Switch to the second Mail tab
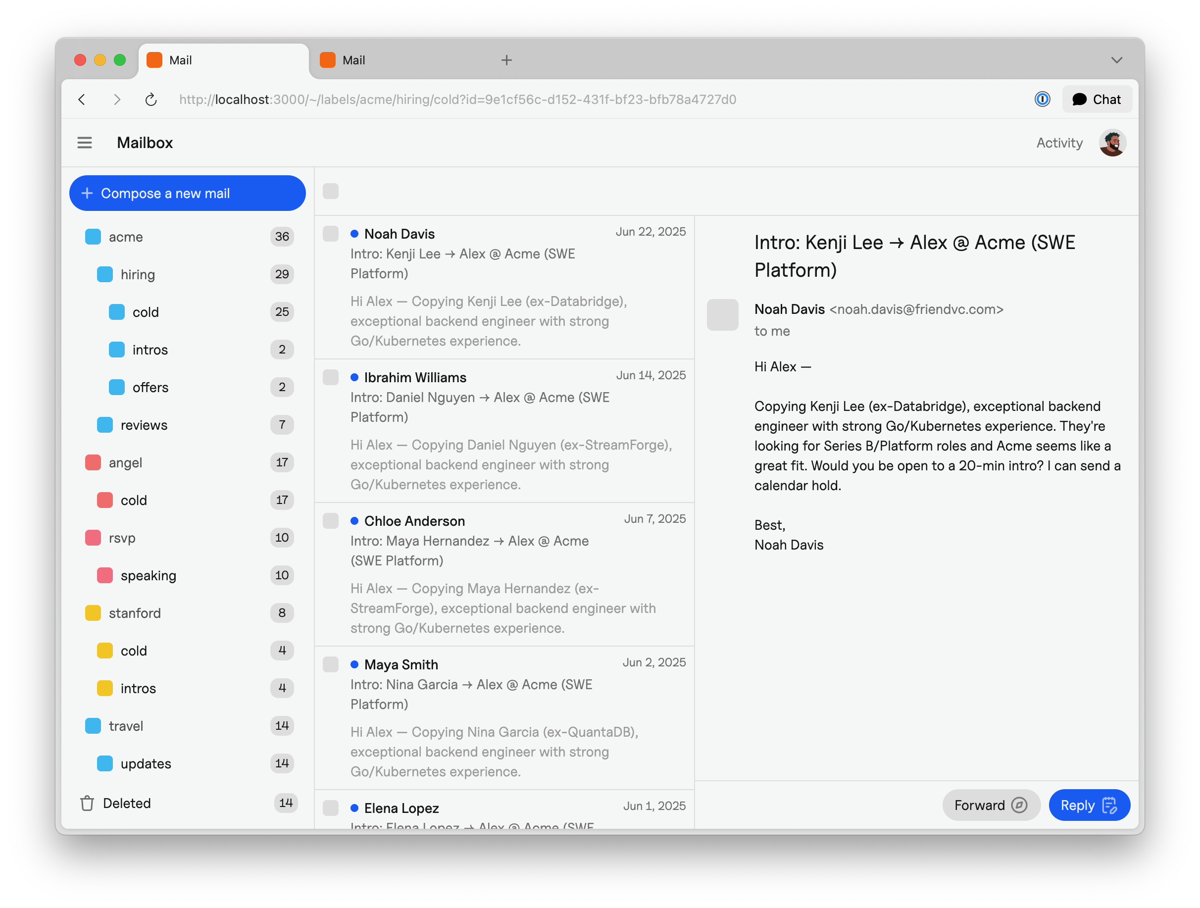The height and width of the screenshot is (908, 1200). tap(353, 60)
